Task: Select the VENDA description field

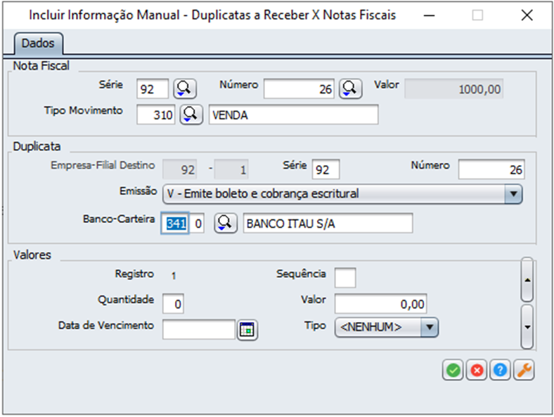Action: pyautogui.click(x=294, y=115)
